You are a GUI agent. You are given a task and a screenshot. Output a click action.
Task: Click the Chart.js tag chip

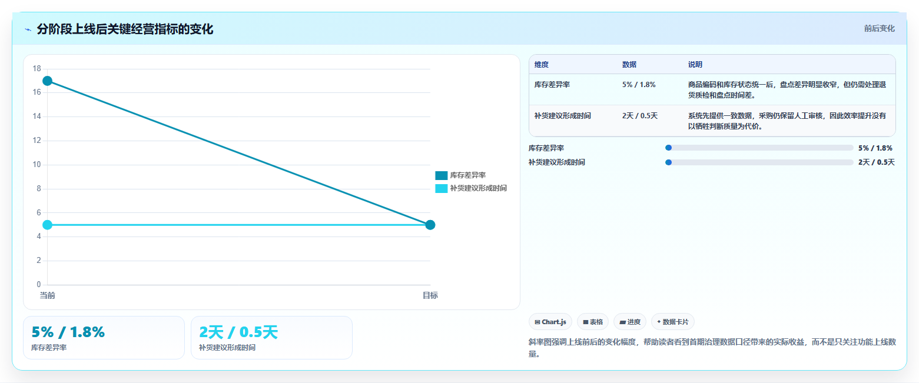(x=550, y=322)
